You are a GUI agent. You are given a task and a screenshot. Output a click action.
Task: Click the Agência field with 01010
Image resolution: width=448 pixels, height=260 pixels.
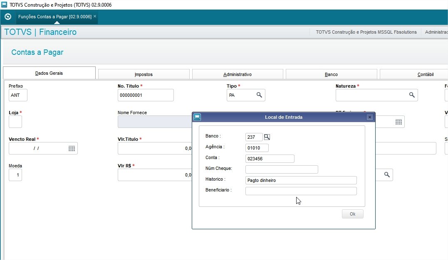tap(257, 148)
